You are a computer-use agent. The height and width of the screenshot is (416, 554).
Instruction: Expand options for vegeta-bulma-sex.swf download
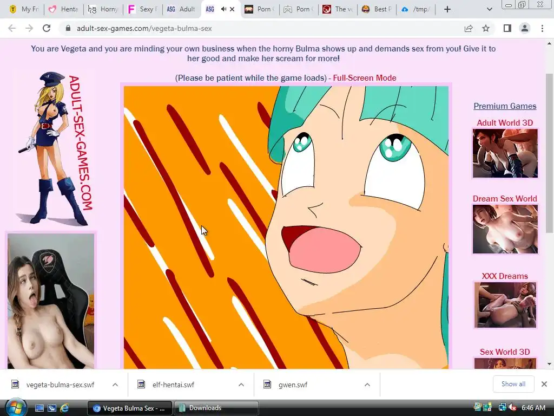[115, 385]
